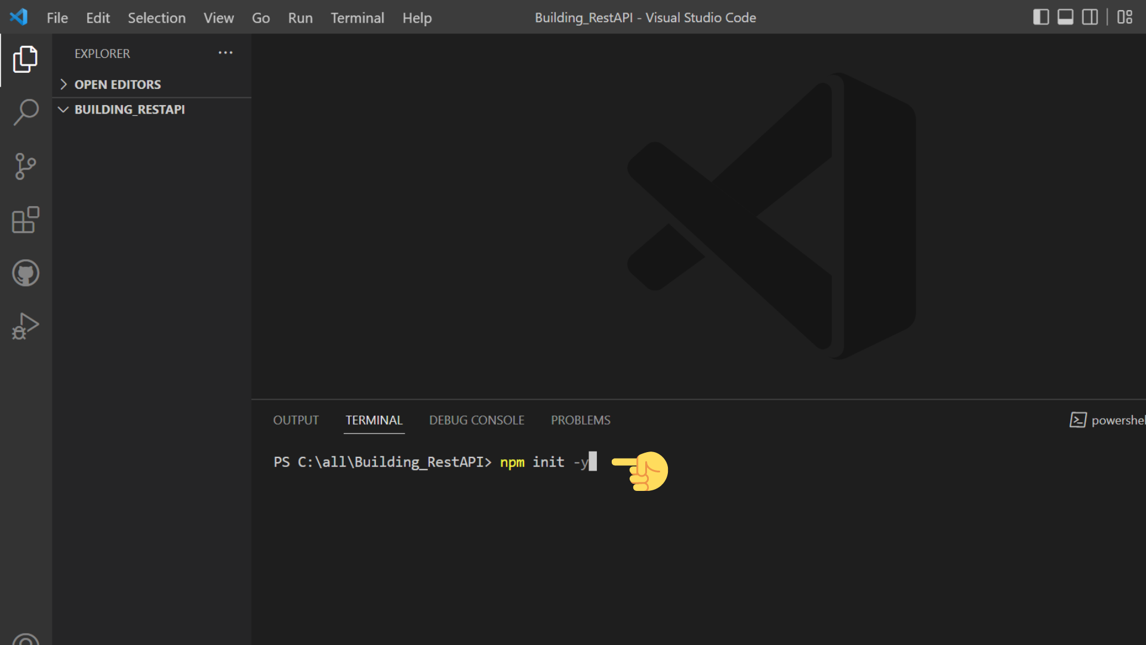The width and height of the screenshot is (1146, 645).
Task: Open the Terminal menu
Action: click(357, 18)
